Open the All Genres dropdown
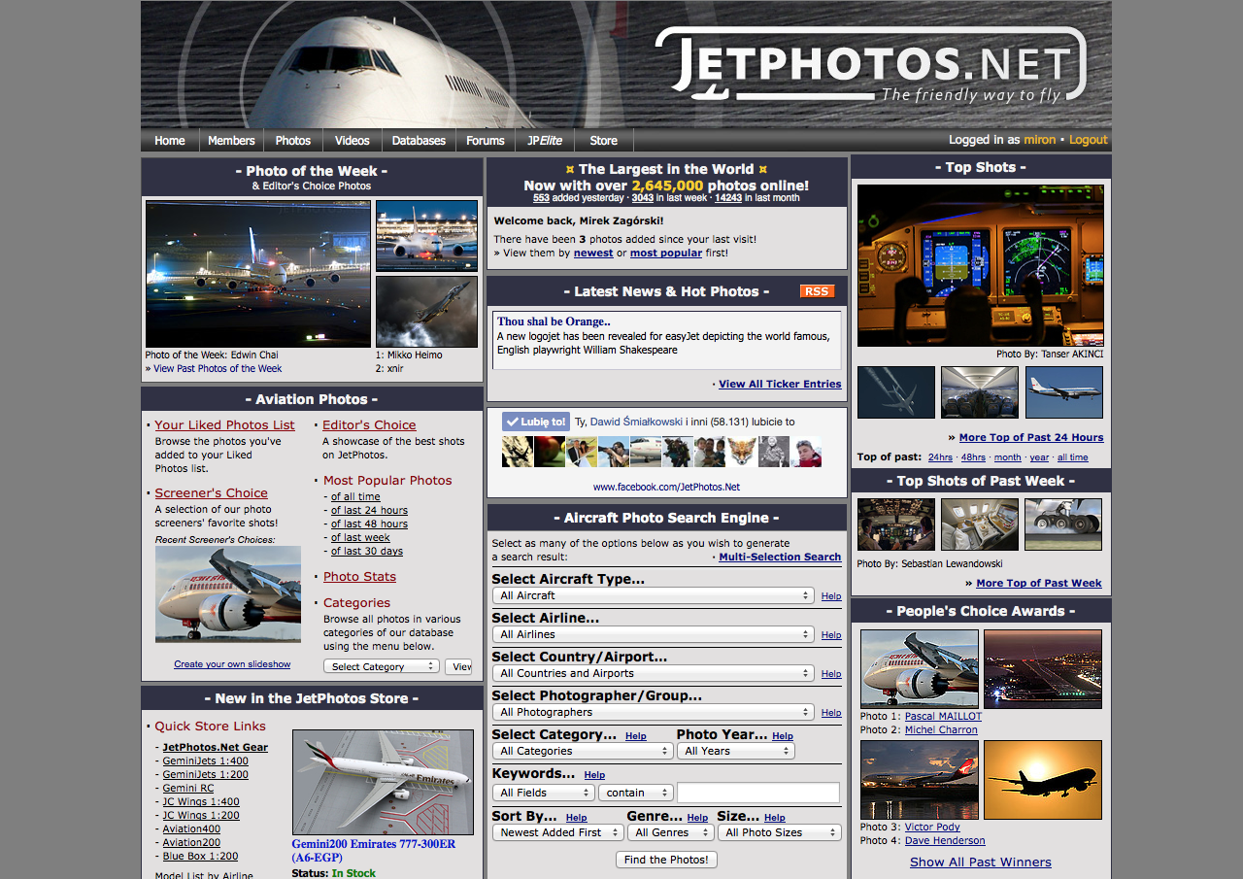Screen dimensions: 1243x879 [x=670, y=832]
